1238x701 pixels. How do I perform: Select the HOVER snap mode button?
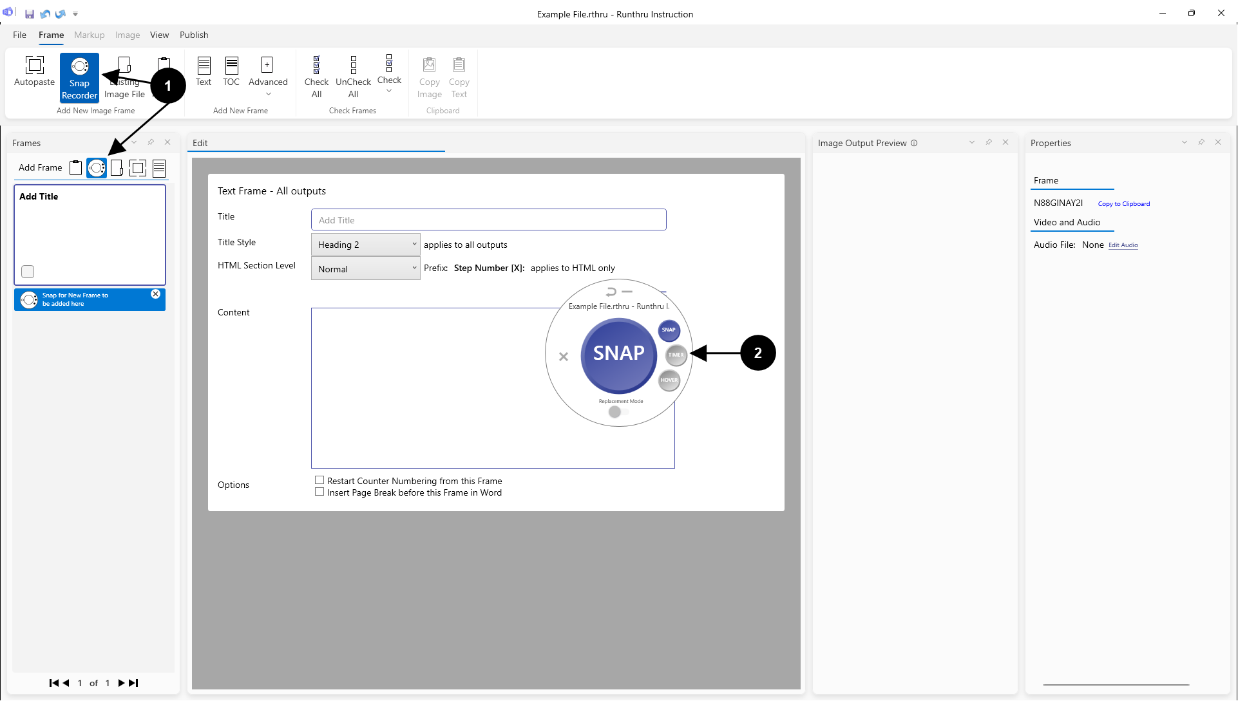click(x=669, y=380)
